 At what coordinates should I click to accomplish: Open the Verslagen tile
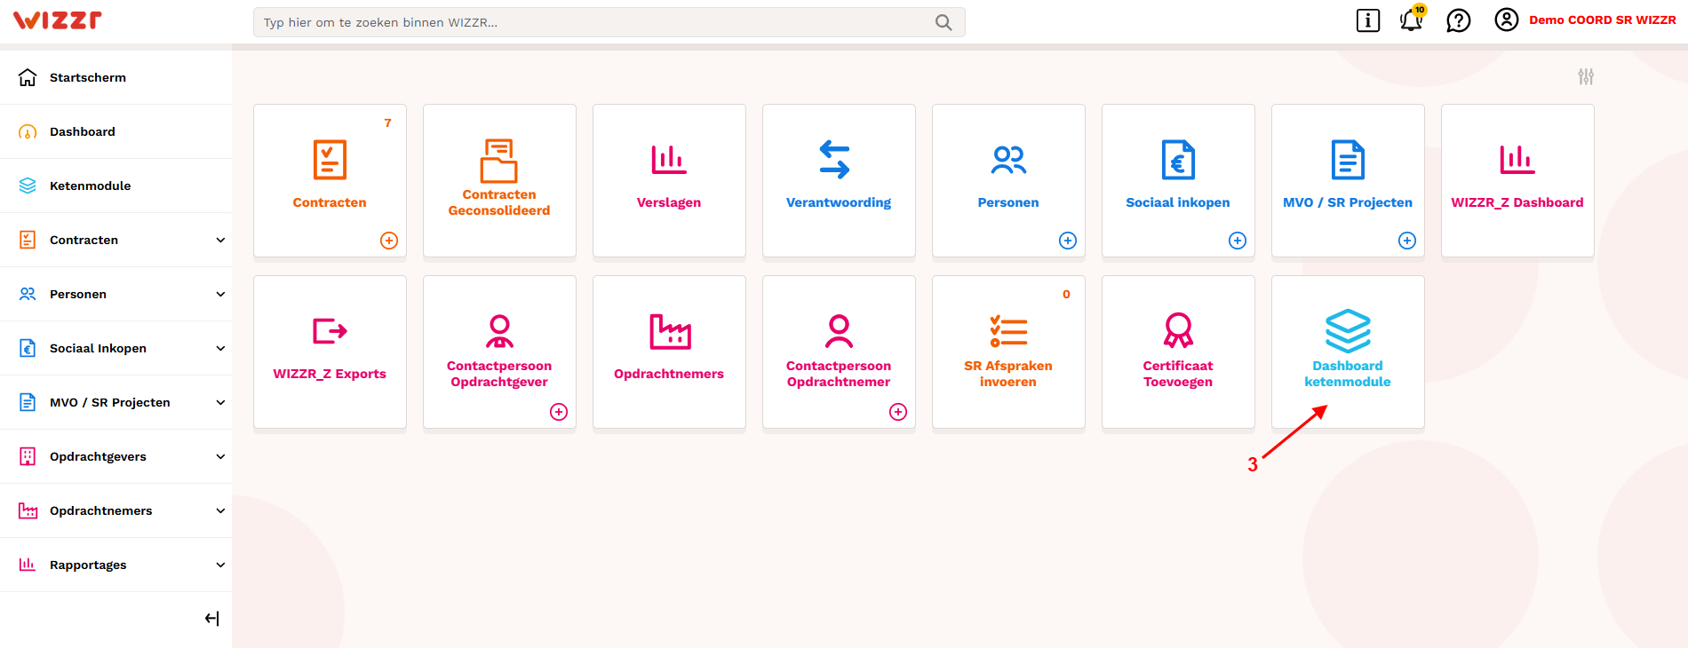point(669,181)
